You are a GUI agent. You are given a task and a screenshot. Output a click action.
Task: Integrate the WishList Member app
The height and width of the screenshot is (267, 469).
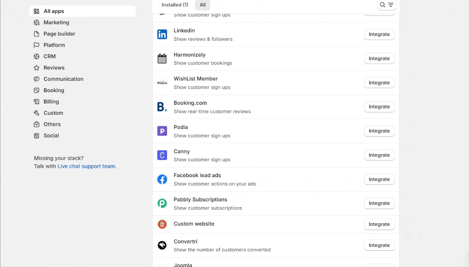click(x=379, y=83)
